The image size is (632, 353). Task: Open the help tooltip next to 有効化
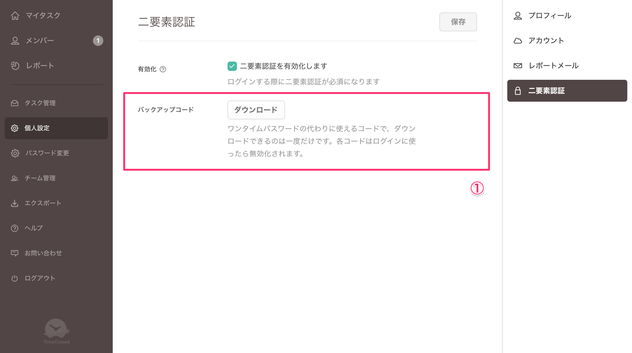(x=163, y=69)
